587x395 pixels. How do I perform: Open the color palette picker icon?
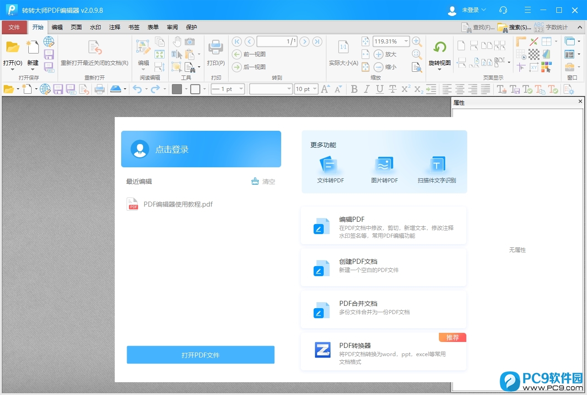click(546, 67)
